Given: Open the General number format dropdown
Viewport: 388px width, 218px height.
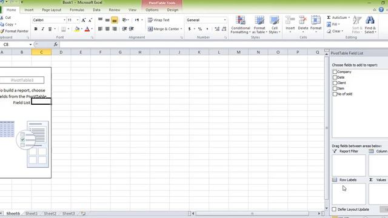Looking at the screenshot, I should (x=225, y=20).
